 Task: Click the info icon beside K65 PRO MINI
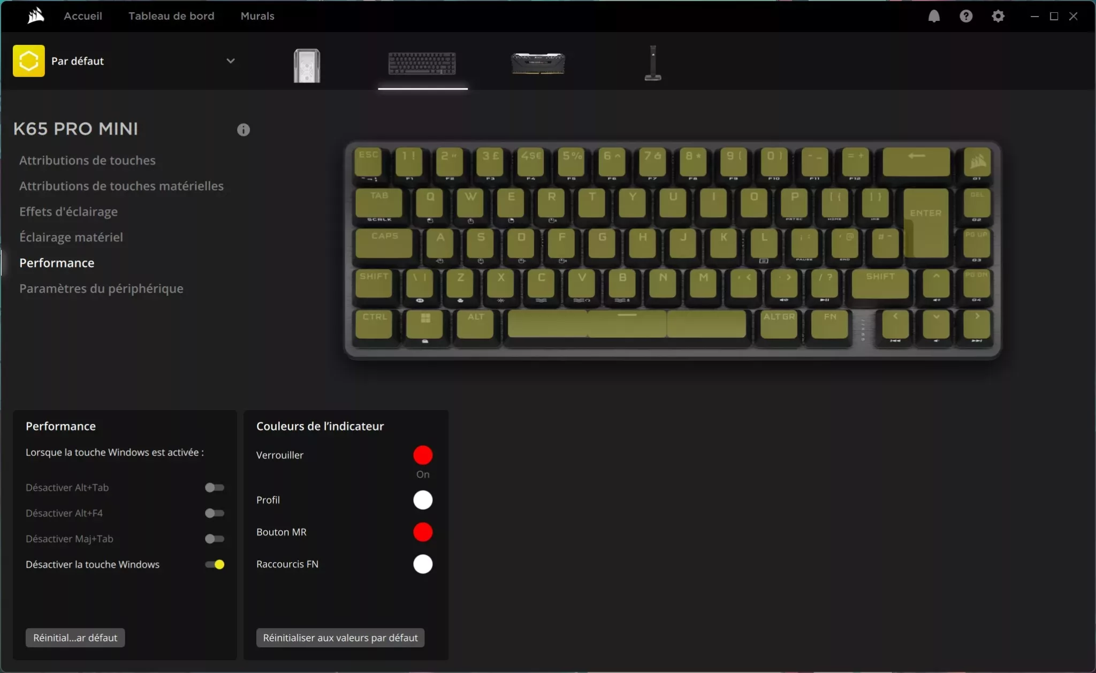[x=243, y=129]
